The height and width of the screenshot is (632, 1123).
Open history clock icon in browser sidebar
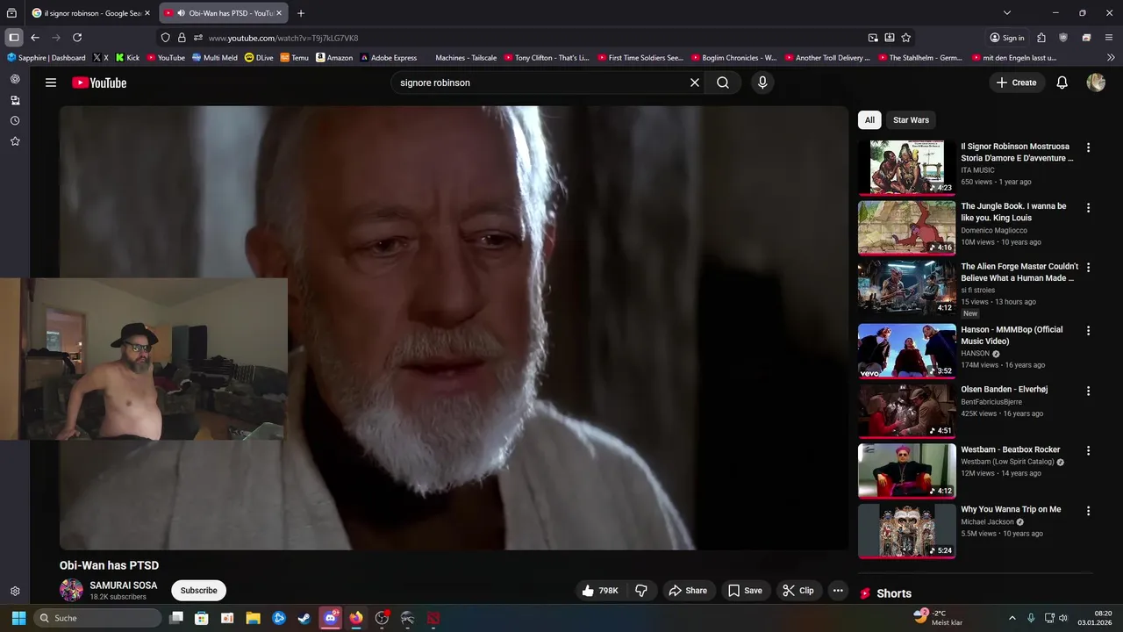(x=15, y=120)
